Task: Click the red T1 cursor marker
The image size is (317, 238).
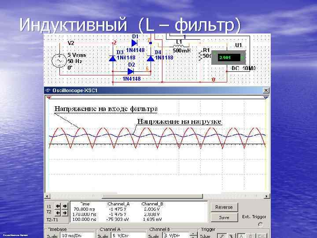Action: coord(49,97)
